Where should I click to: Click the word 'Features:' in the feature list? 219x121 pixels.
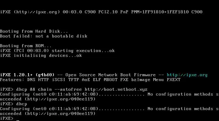click(12, 80)
